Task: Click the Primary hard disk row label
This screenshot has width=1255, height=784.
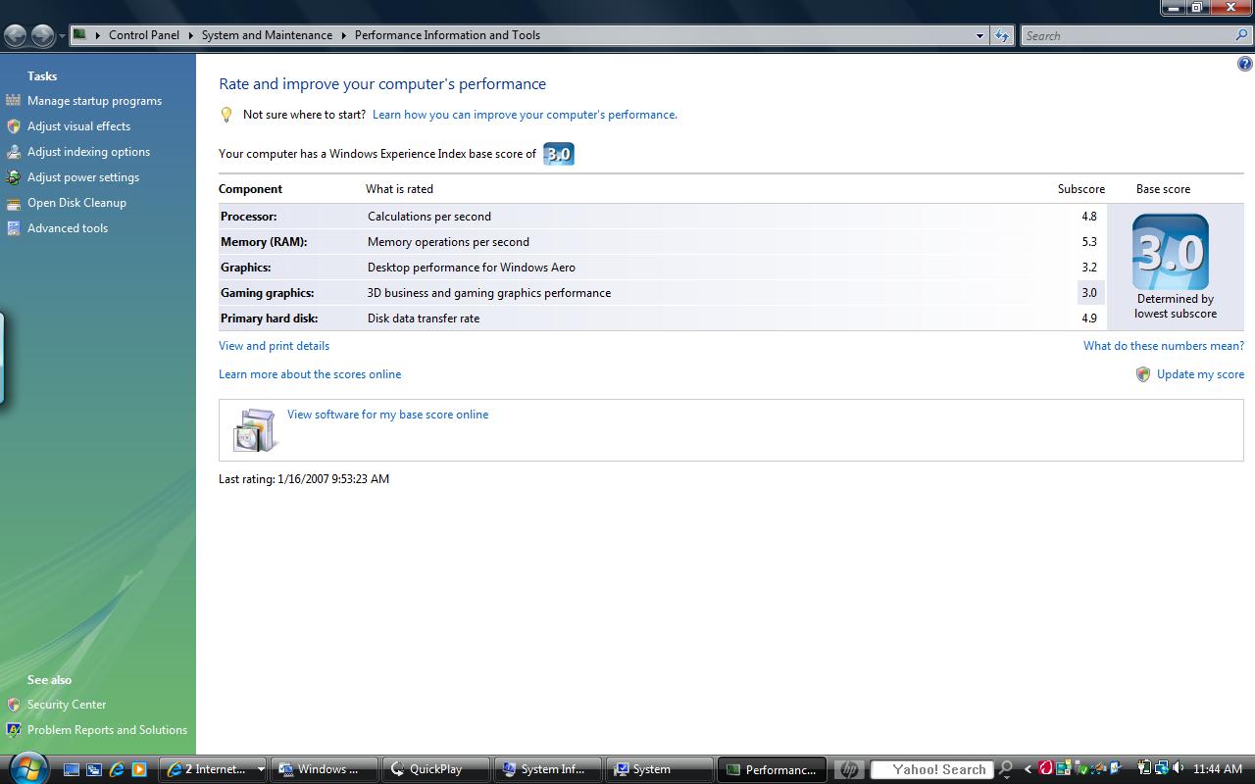Action: pos(269,318)
